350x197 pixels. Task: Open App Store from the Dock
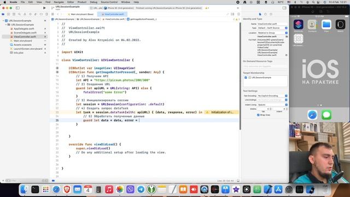[278, 189]
